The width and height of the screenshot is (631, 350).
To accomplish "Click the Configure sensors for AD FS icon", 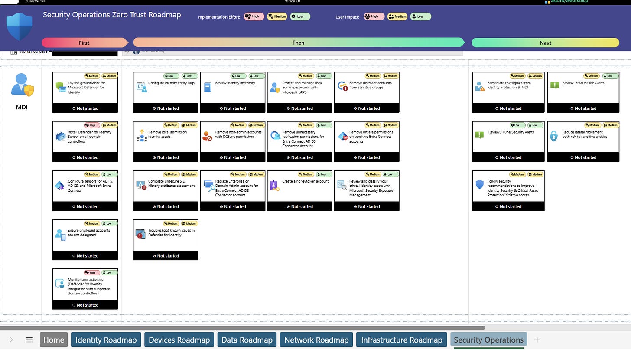I will pyautogui.click(x=60, y=186).
